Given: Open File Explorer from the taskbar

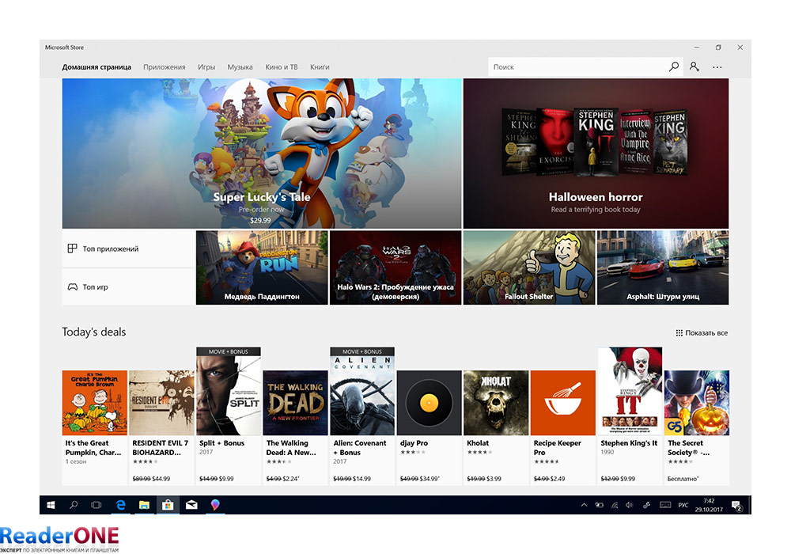Looking at the screenshot, I should click(x=145, y=505).
